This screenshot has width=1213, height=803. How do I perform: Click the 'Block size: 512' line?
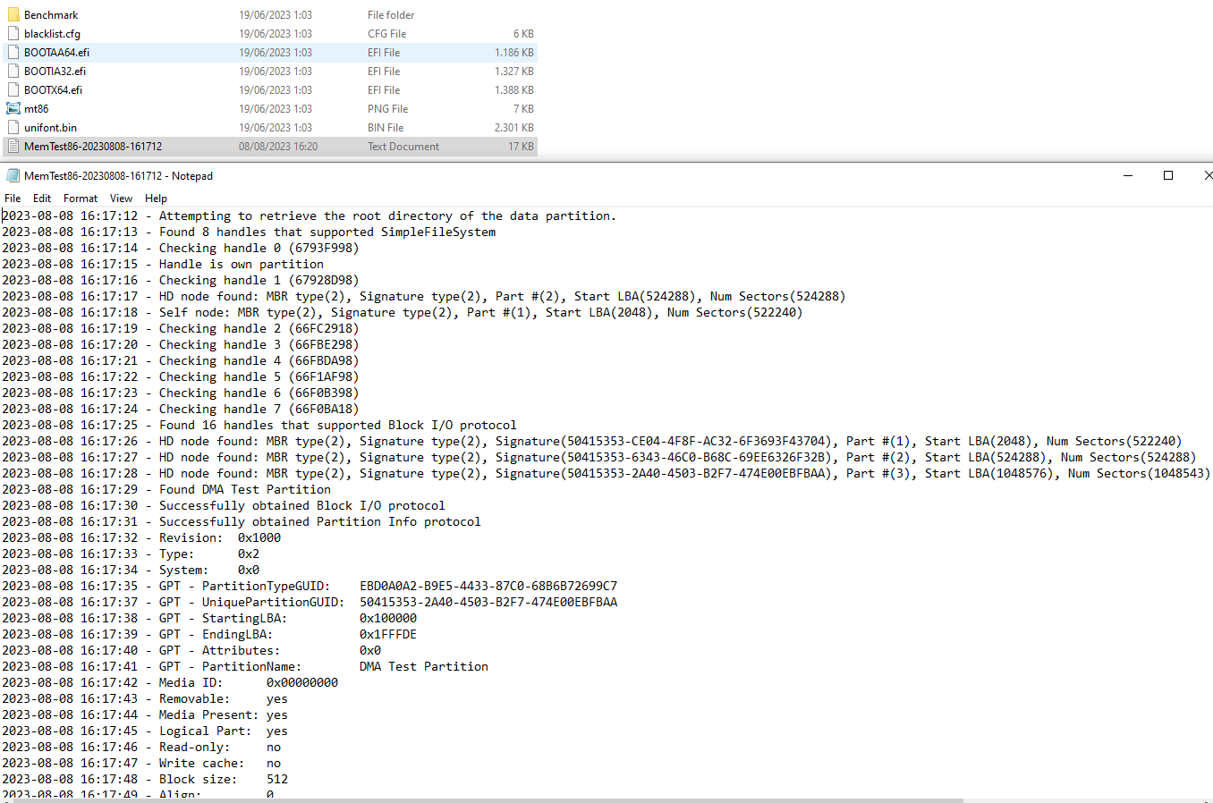(145, 779)
